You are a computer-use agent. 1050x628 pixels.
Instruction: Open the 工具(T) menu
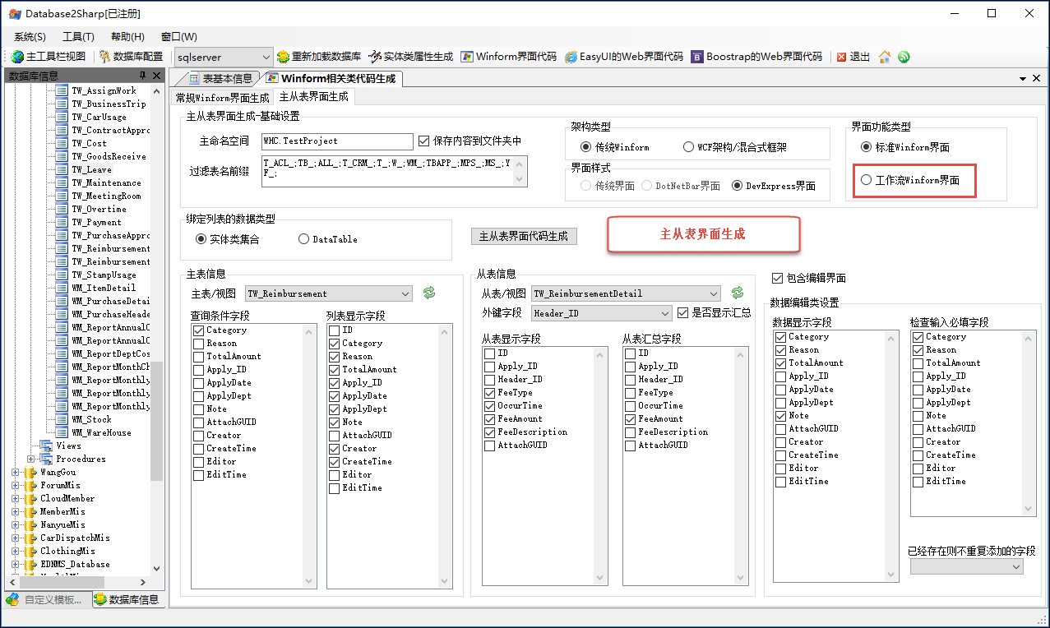[78, 37]
